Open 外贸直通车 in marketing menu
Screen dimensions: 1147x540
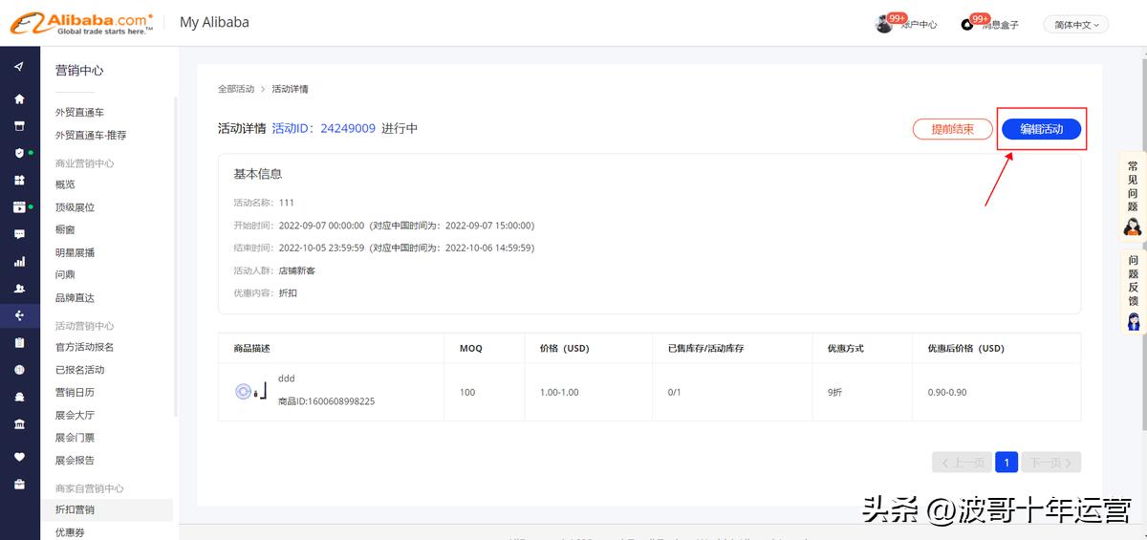[80, 113]
